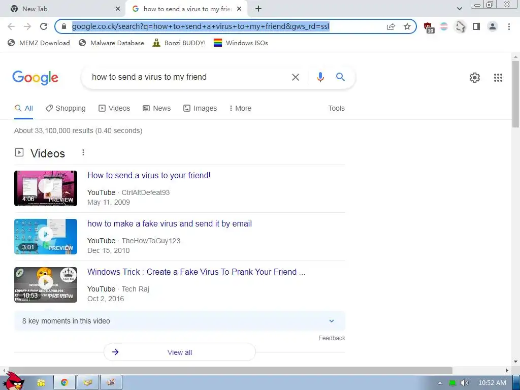Click the browser back arrow
This screenshot has height=390, width=520.
coord(11,26)
